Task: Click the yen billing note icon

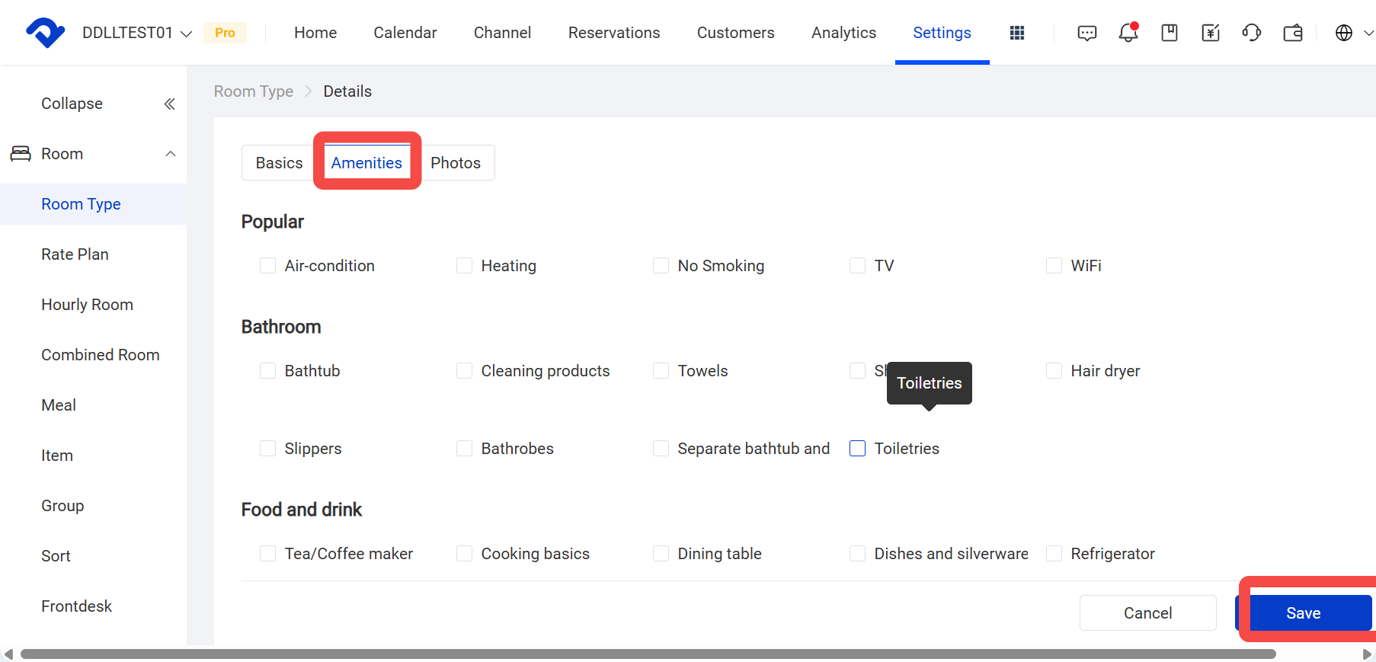Action: pos(1211,33)
